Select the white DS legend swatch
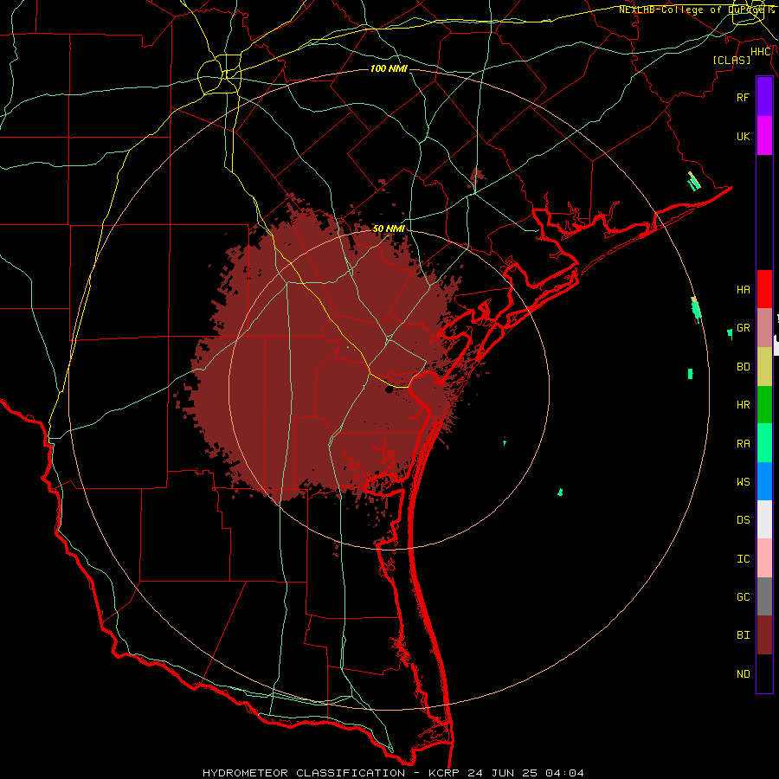779x779 pixels. pos(764,519)
